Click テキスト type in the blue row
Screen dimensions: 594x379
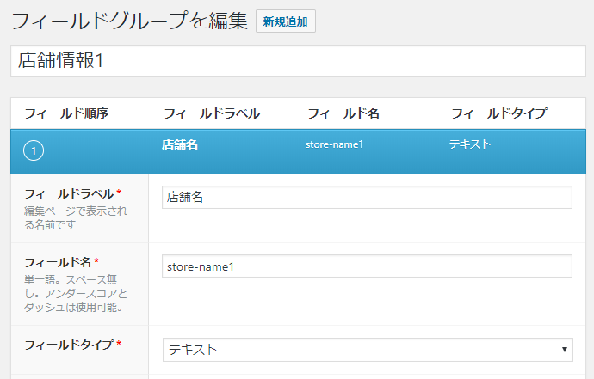tap(470, 144)
